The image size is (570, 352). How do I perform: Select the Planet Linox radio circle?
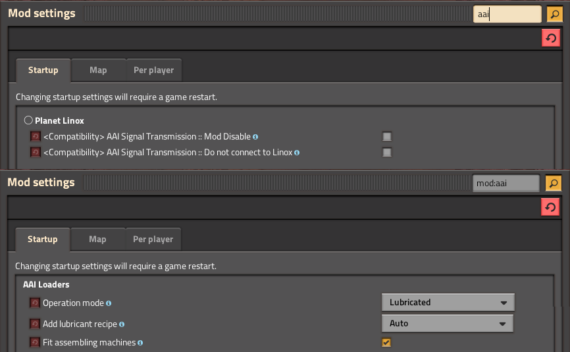(28, 120)
